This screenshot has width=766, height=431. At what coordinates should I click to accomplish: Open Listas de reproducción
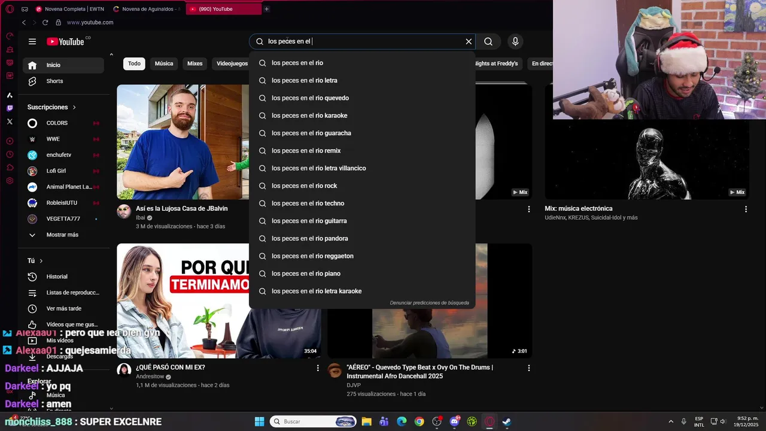point(63,293)
